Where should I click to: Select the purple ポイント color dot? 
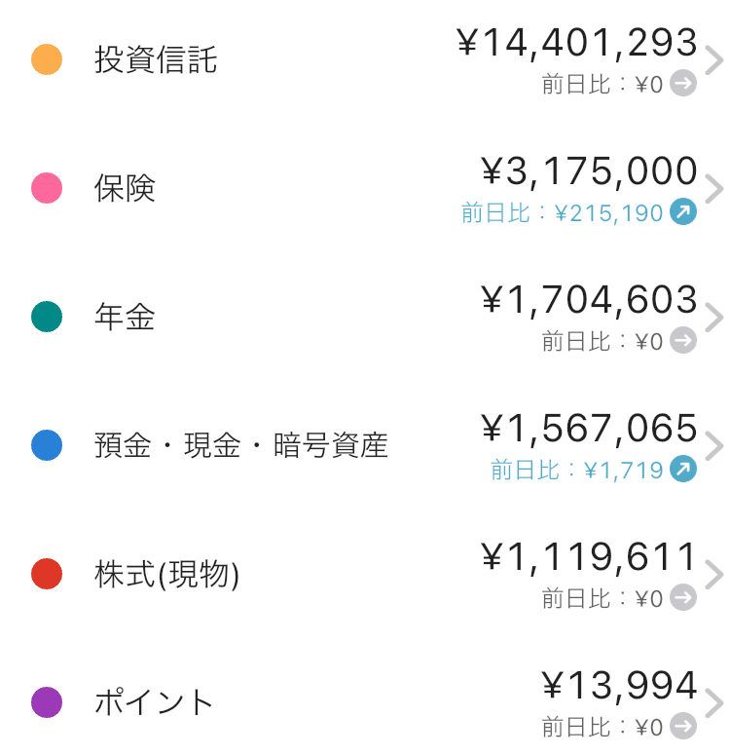click(47, 702)
